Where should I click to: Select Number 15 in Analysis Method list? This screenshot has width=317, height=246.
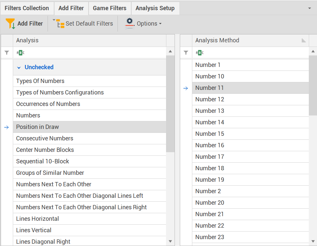210,134
